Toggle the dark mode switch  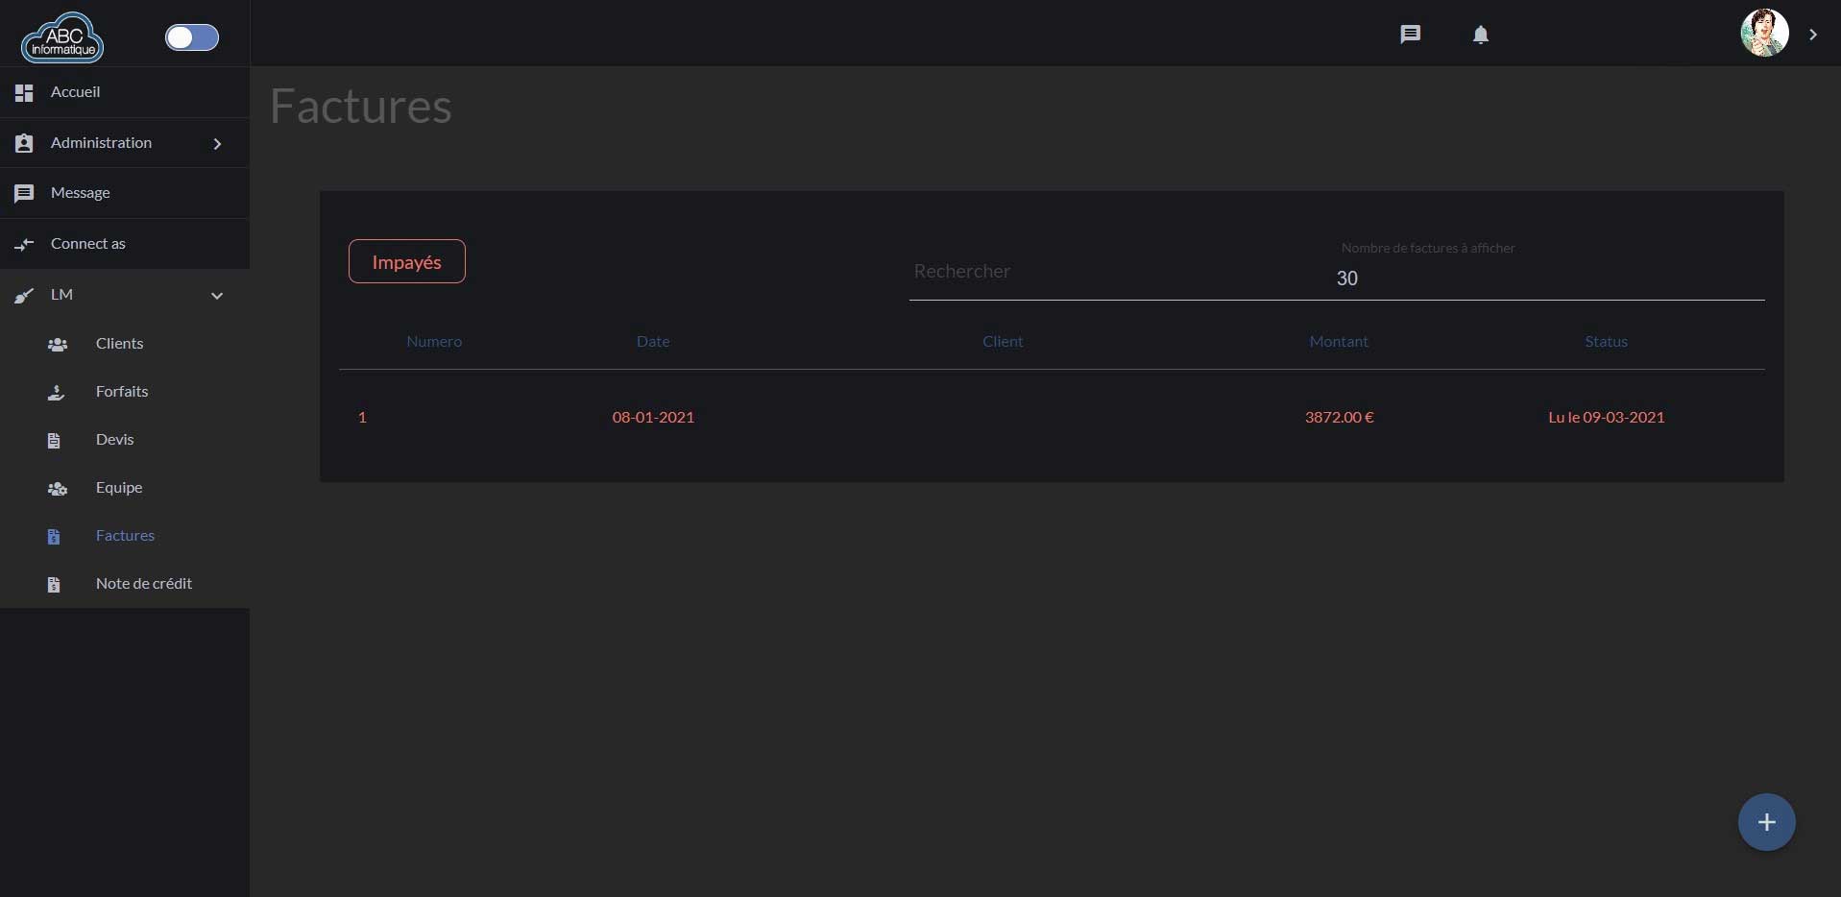192,37
